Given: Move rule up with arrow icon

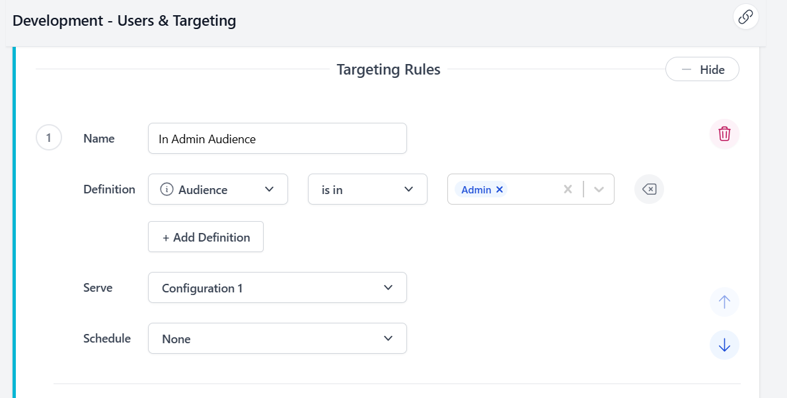Looking at the screenshot, I should point(724,302).
